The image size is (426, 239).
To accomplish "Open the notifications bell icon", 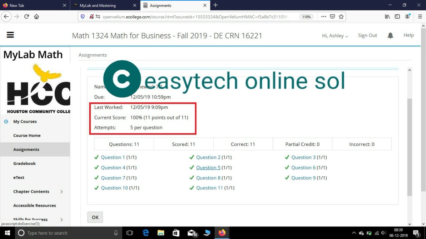I will pos(390,35).
